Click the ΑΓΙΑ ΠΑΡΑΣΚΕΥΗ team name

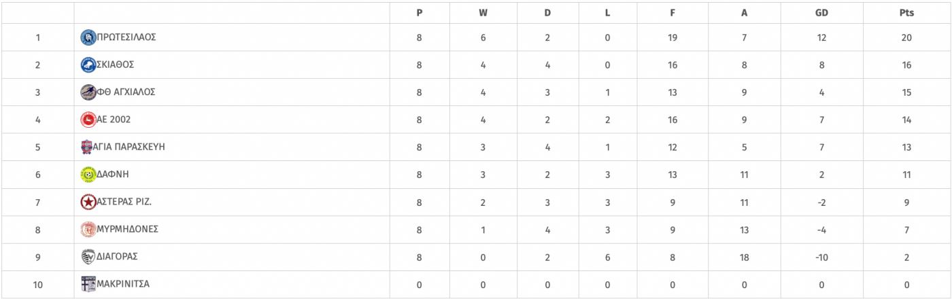130,147
